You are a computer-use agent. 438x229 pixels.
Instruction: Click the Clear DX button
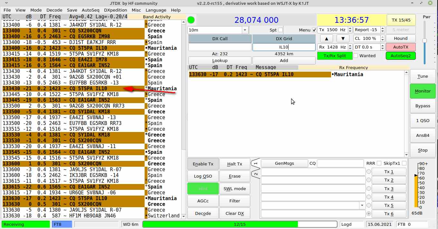coord(234,214)
